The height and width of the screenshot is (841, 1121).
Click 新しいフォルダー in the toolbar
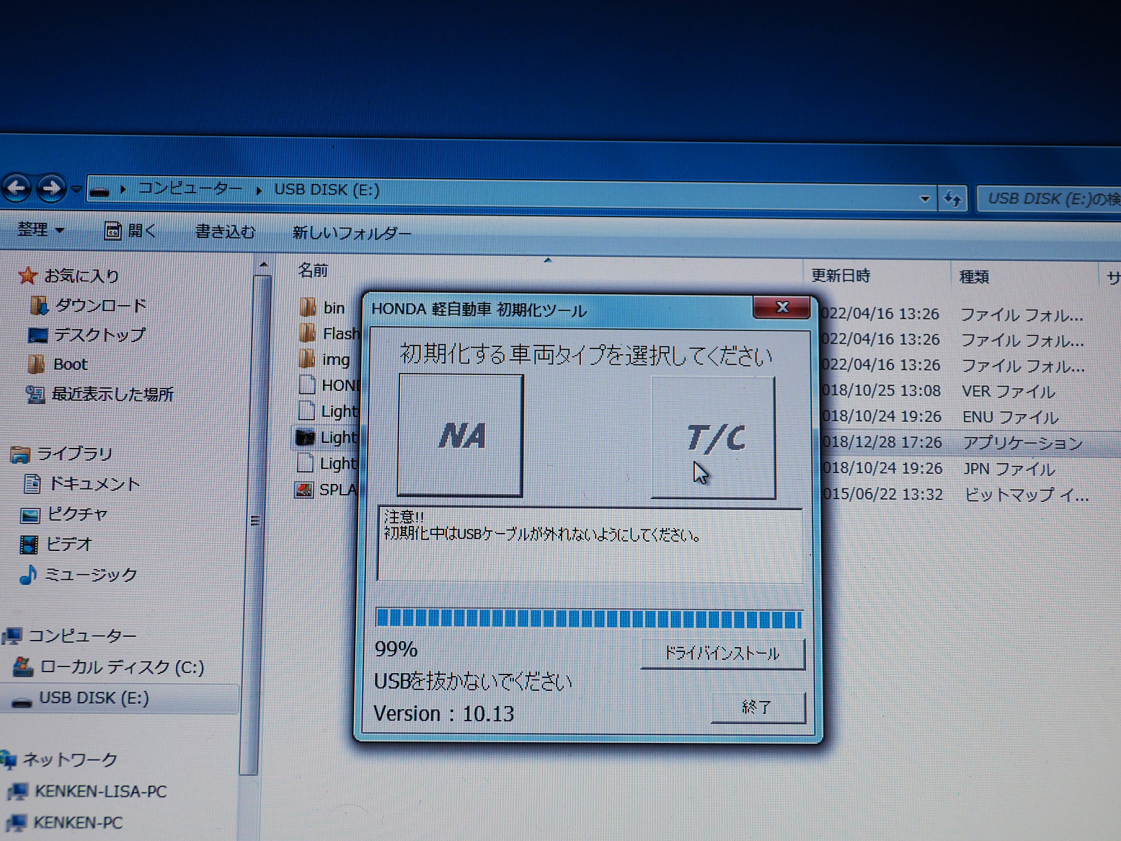[352, 234]
